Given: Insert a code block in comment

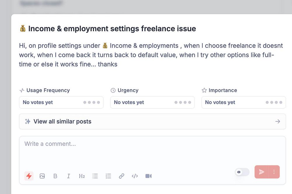Looking at the screenshot, I should point(135,176).
